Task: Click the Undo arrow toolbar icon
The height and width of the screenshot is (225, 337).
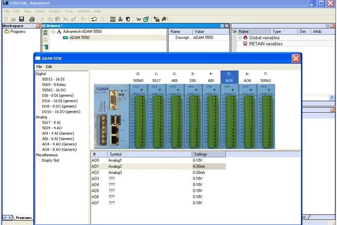Action: (x=94, y=19)
